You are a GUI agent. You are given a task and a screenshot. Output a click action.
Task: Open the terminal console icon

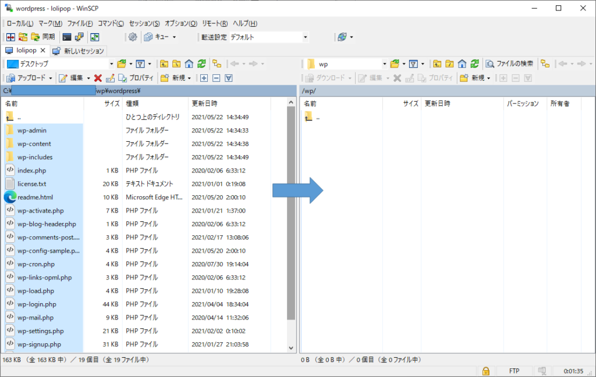67,37
